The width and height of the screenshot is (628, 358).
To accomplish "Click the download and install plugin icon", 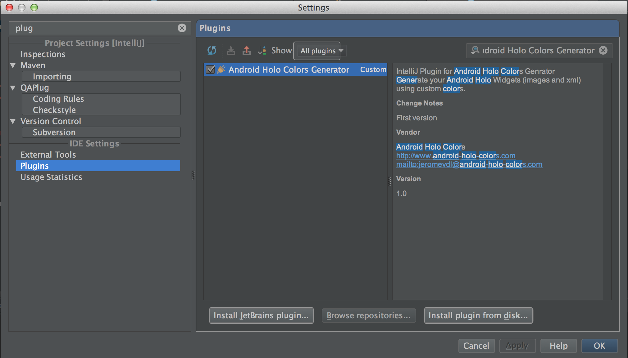I will point(231,50).
